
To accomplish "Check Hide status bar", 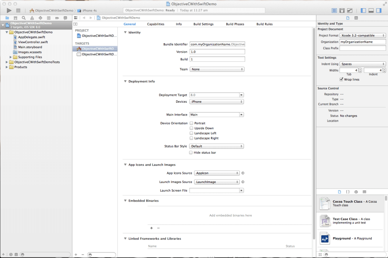I will pyautogui.click(x=191, y=153).
